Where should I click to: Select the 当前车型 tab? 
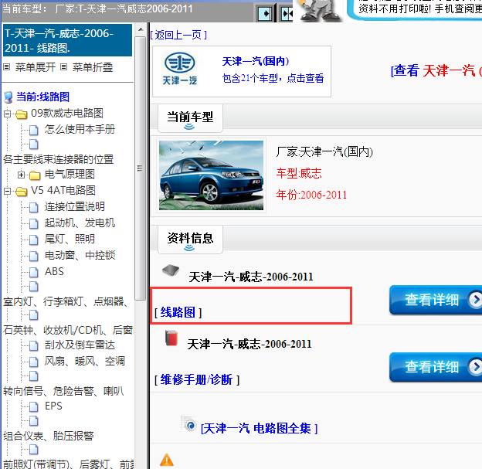coord(190,118)
